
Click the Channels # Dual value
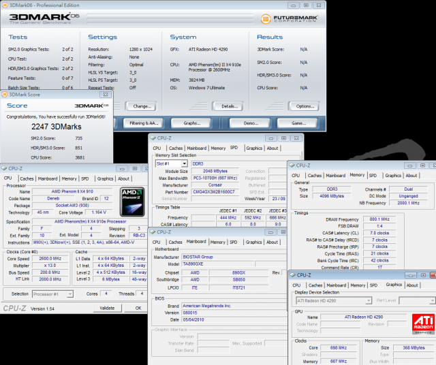408,189
